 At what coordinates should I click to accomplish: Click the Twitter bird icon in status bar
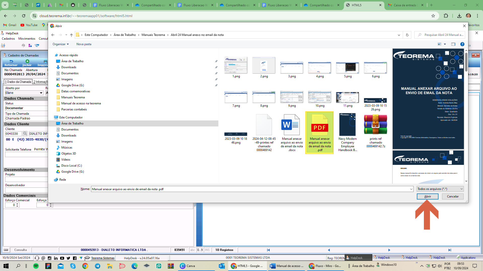(68, 258)
